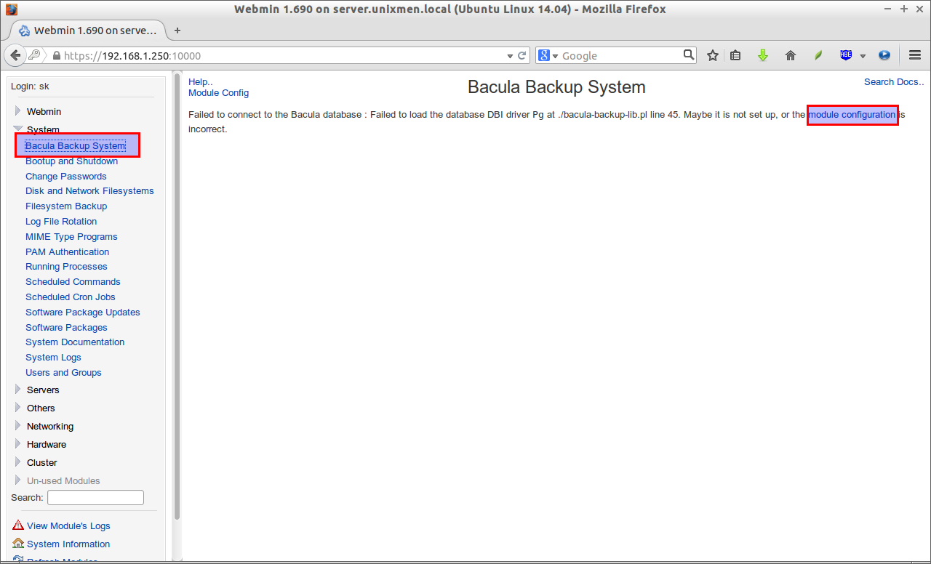Open MIME Type Programs module
The width and height of the screenshot is (931, 564).
coord(71,237)
